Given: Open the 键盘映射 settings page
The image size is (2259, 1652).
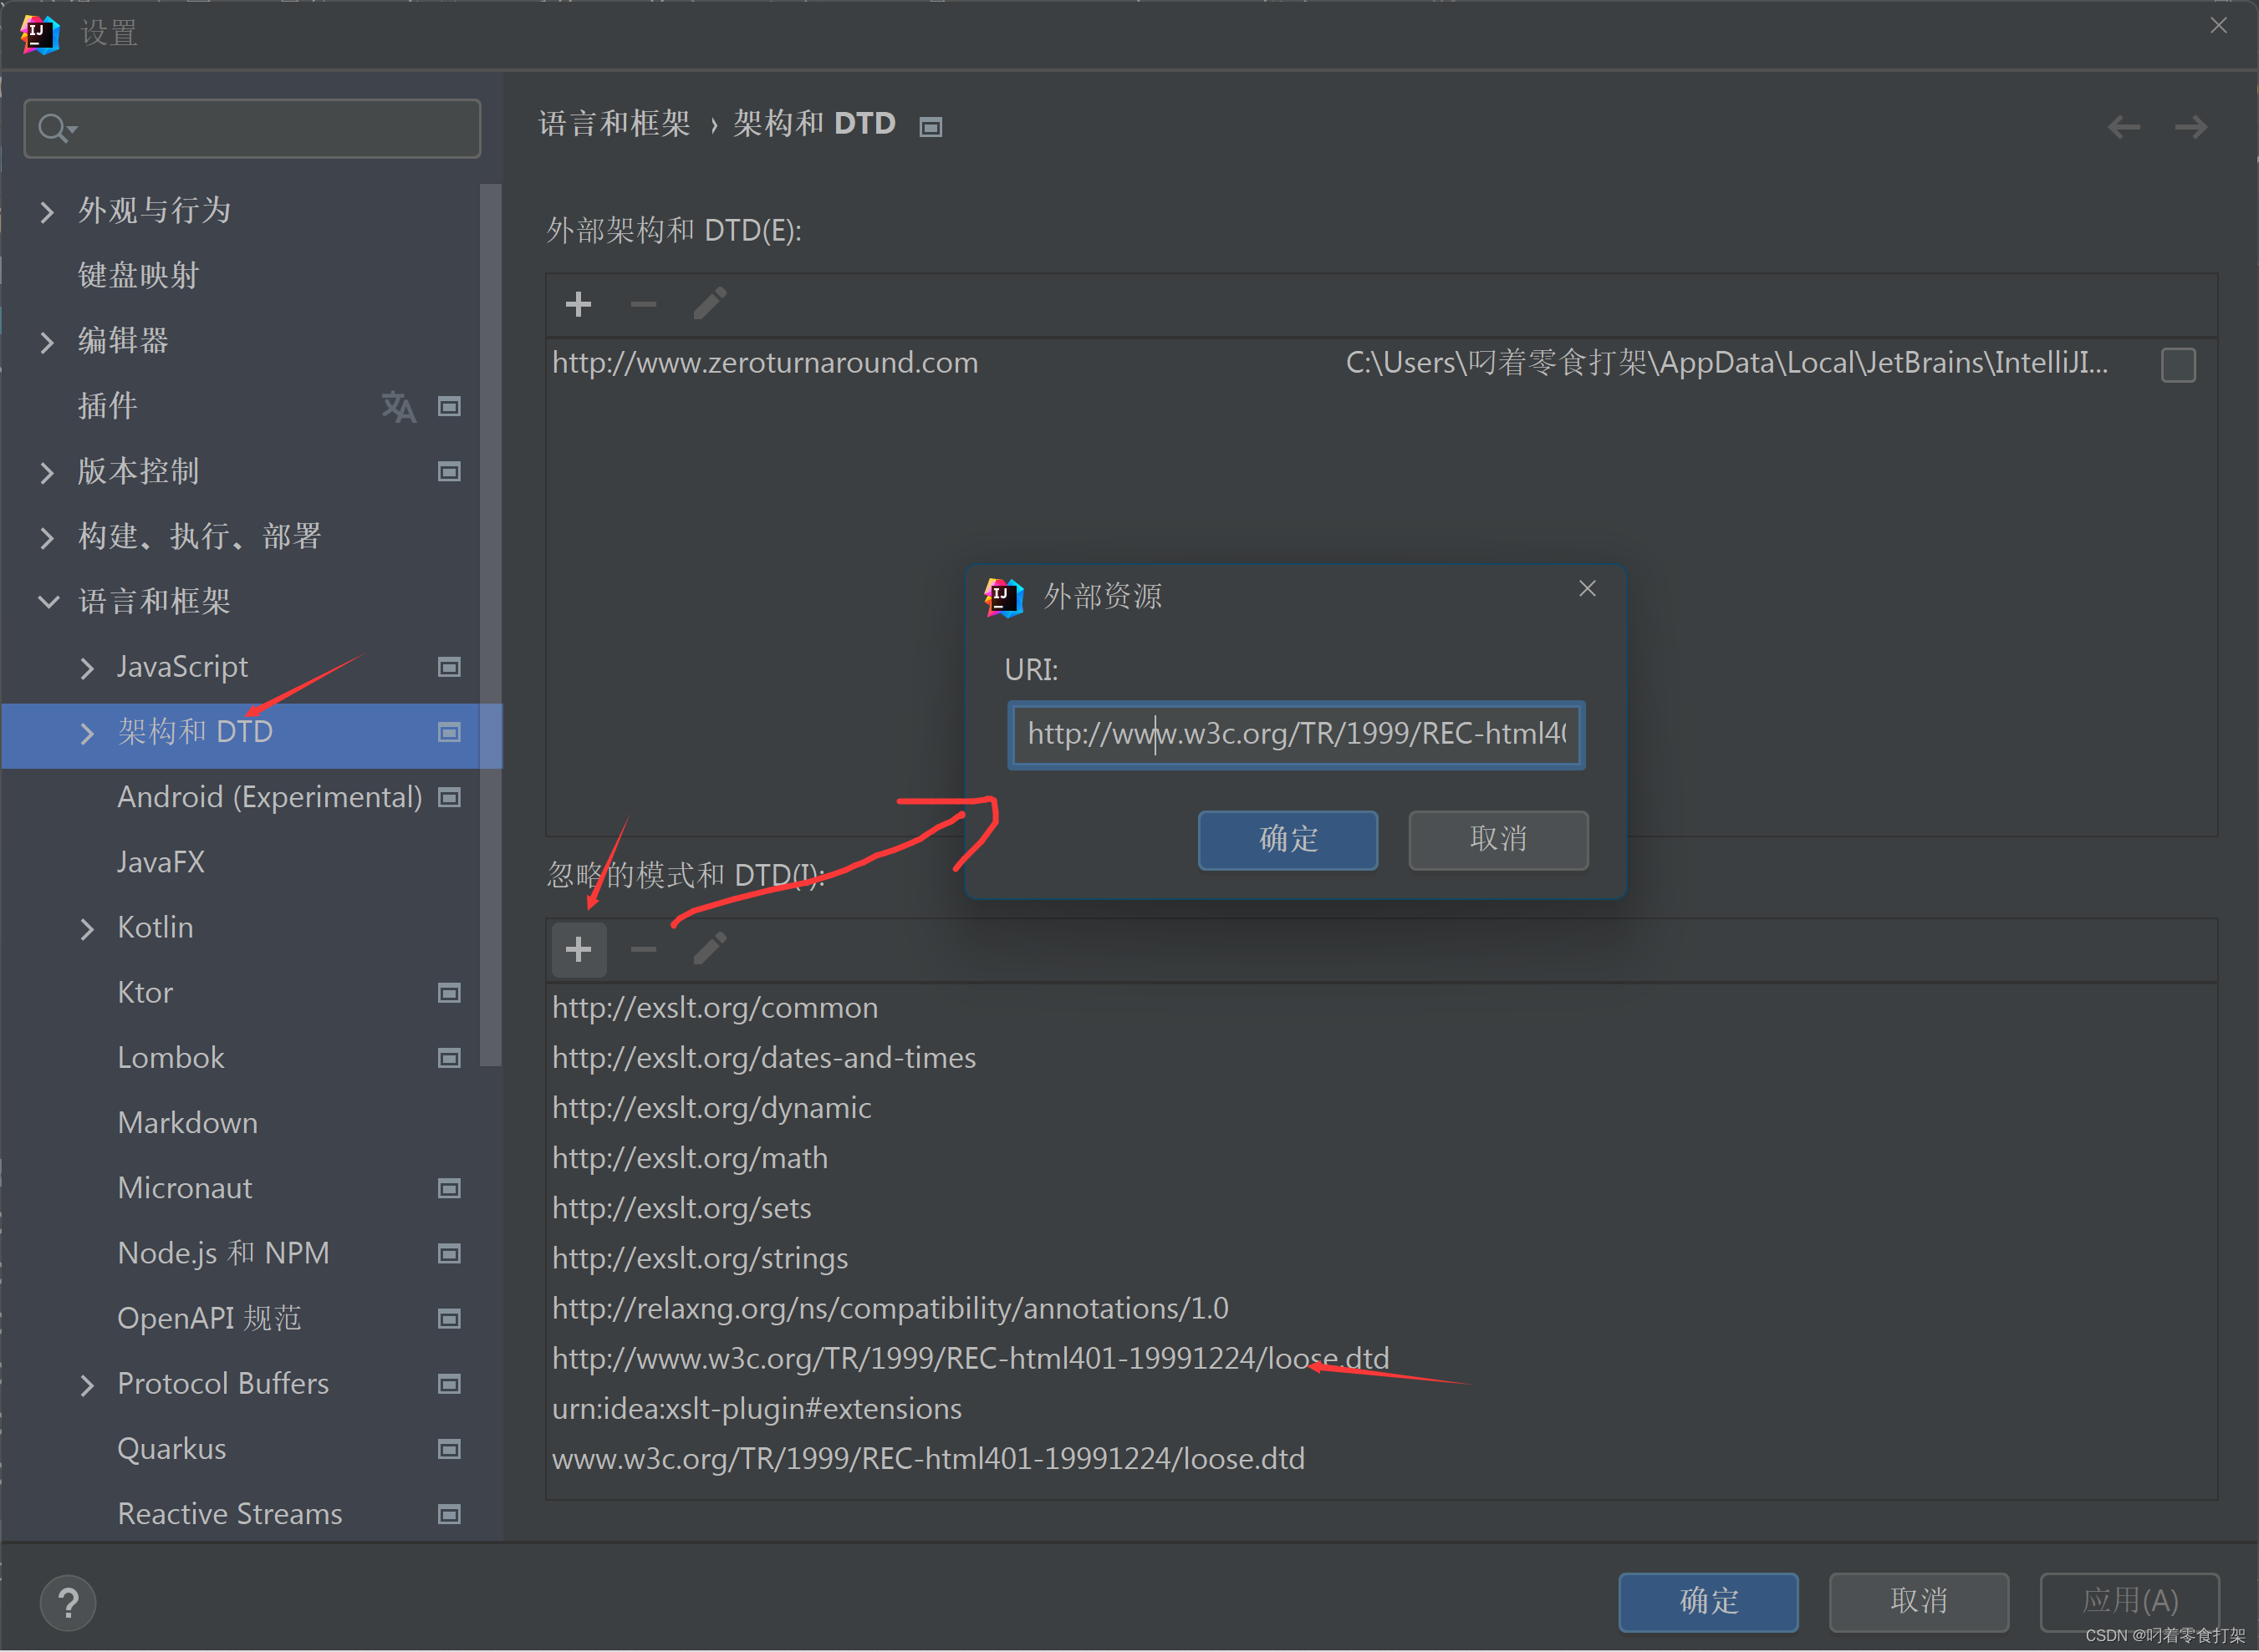Looking at the screenshot, I should click(x=138, y=275).
